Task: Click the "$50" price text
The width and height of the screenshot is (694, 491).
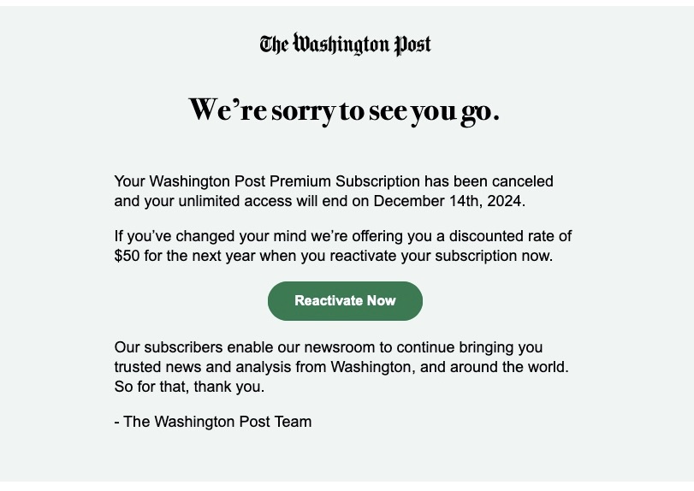Action: [127, 256]
